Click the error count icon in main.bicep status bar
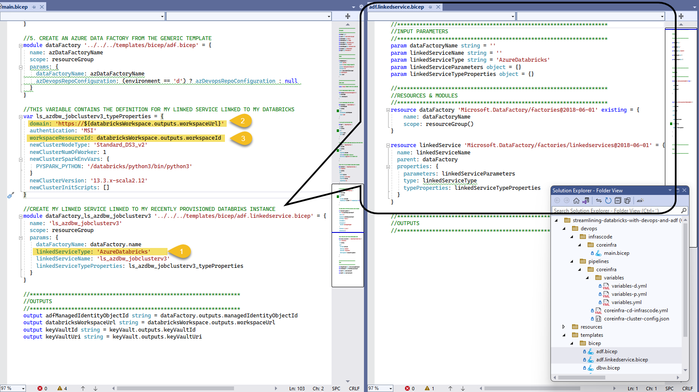Image resolution: width=699 pixels, height=392 pixels. (x=40, y=389)
